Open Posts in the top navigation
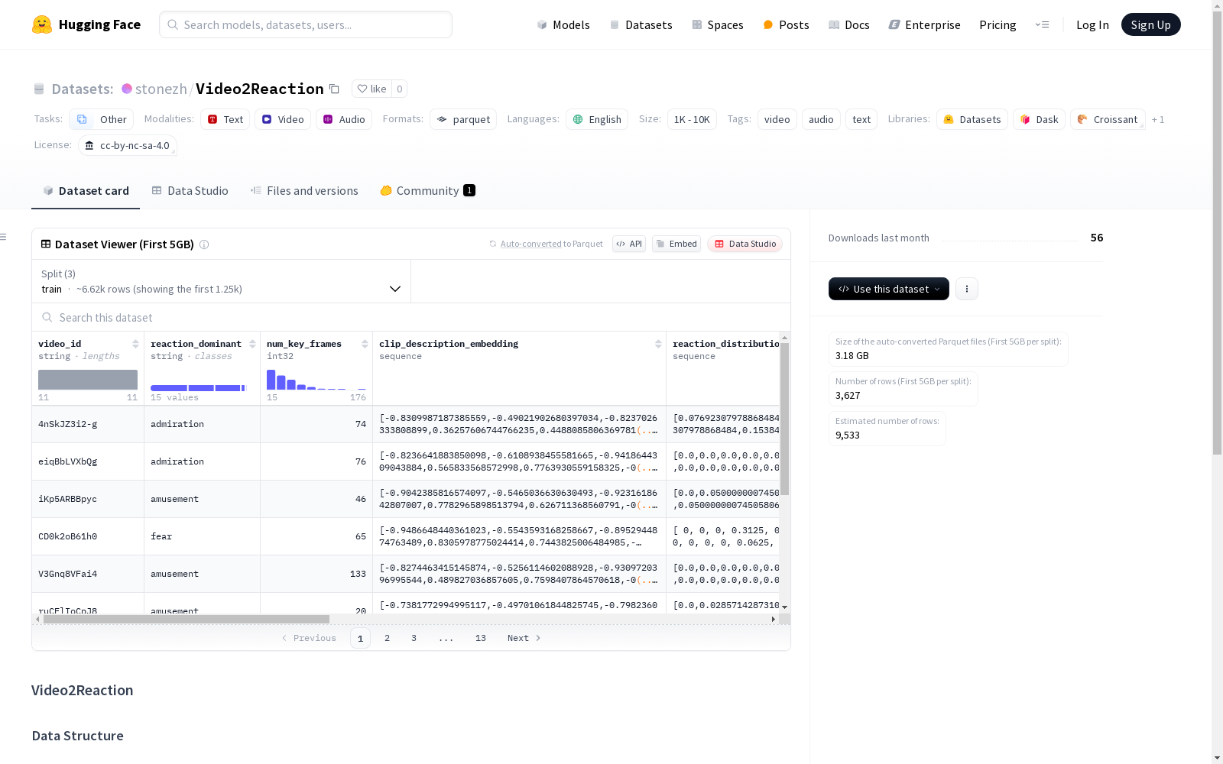The width and height of the screenshot is (1223, 764). [787, 24]
